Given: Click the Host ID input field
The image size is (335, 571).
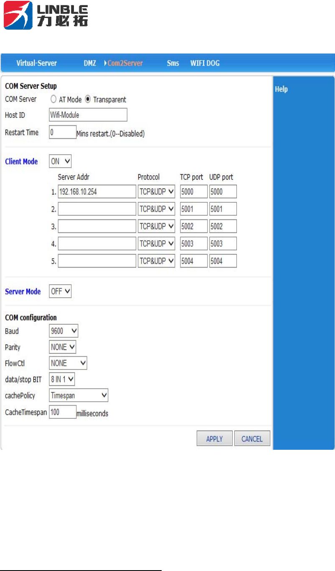Looking at the screenshot, I should 88,115.
